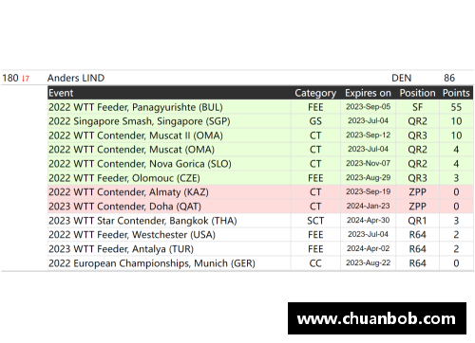Open the www.chuanbob.com watermark link
This screenshot has height=343, width=475.
[377, 318]
